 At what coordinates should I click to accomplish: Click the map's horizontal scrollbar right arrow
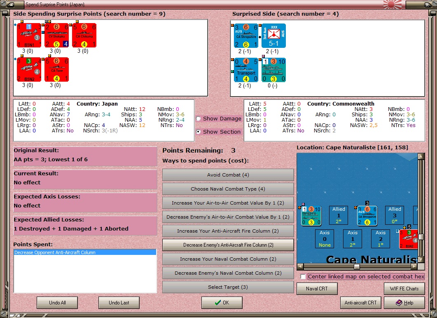tap(414, 266)
